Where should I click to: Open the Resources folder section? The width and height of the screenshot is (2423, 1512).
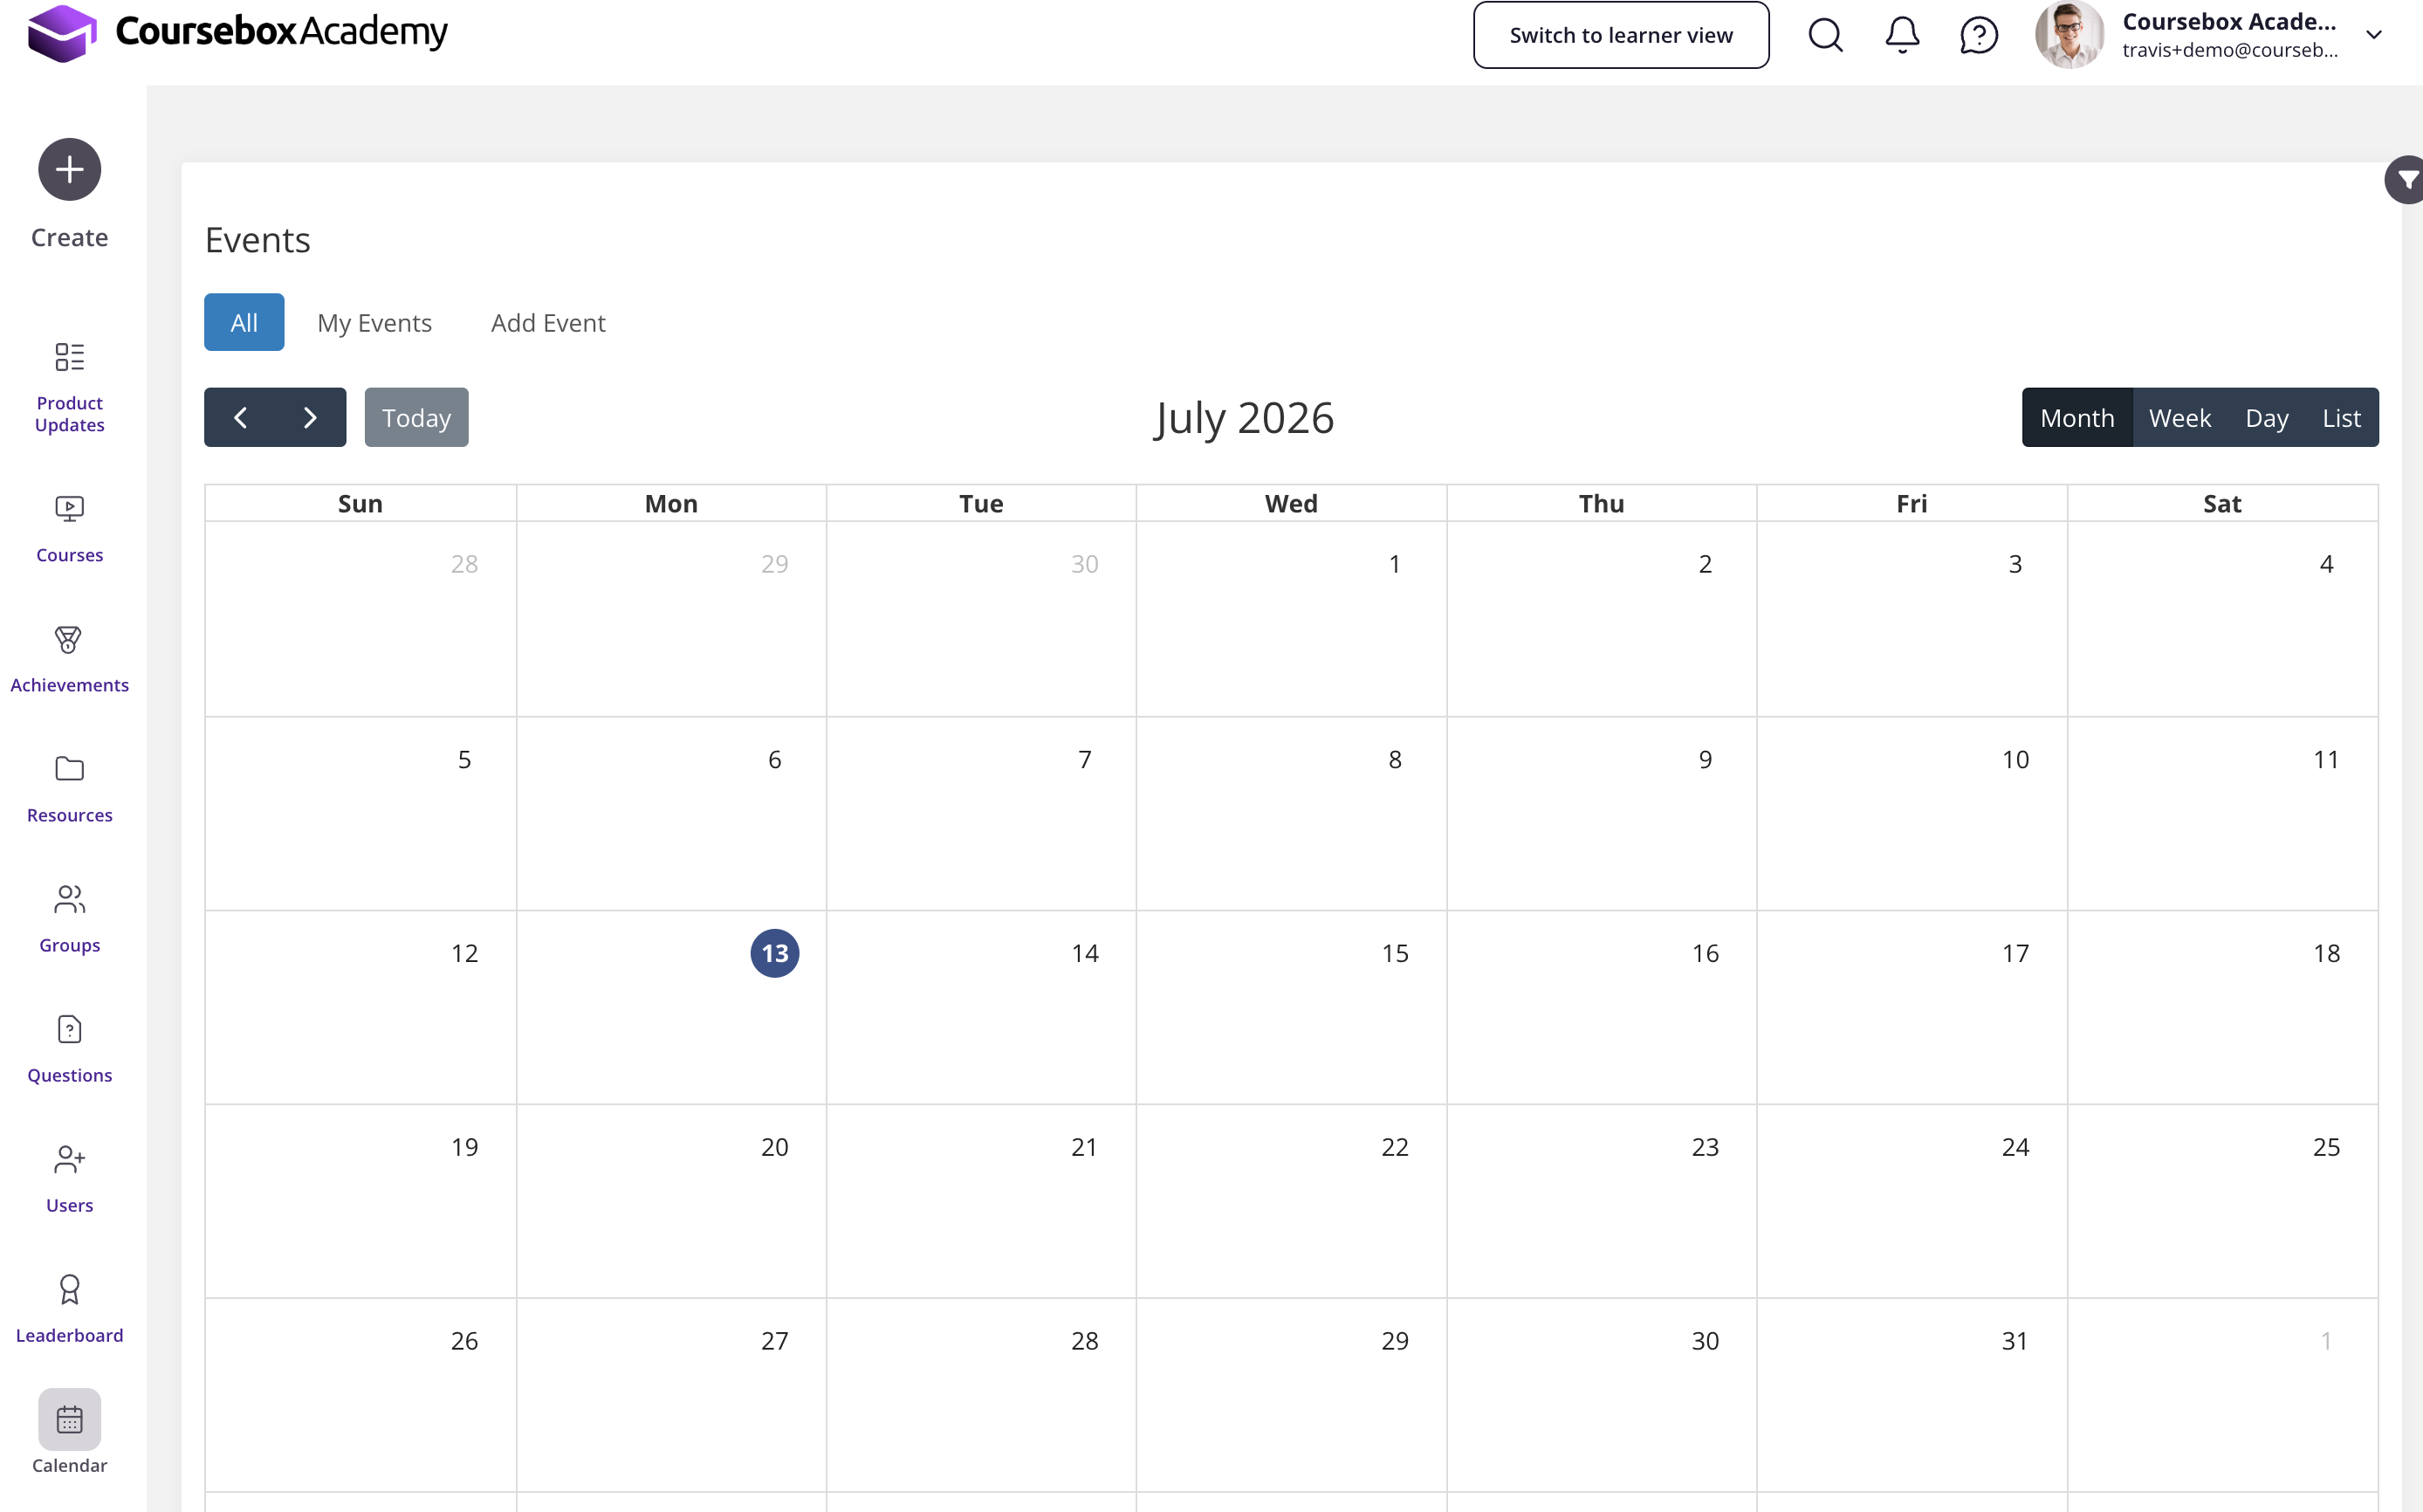[69, 790]
